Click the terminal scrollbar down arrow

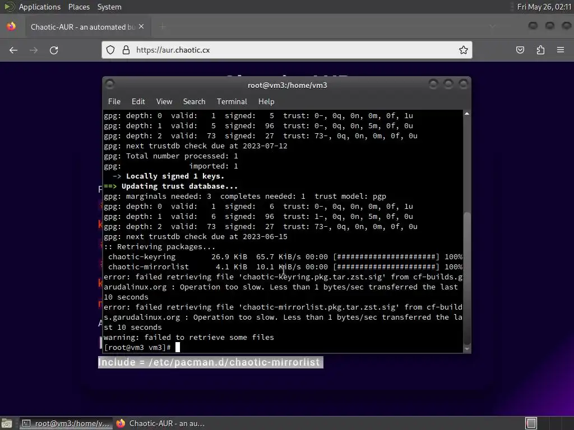[x=467, y=349]
